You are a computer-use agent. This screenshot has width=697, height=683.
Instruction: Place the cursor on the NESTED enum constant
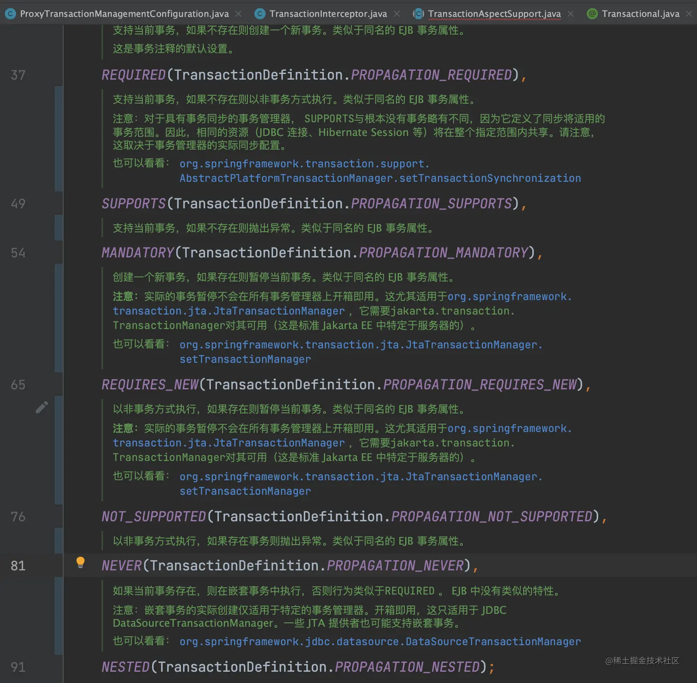tap(126, 667)
